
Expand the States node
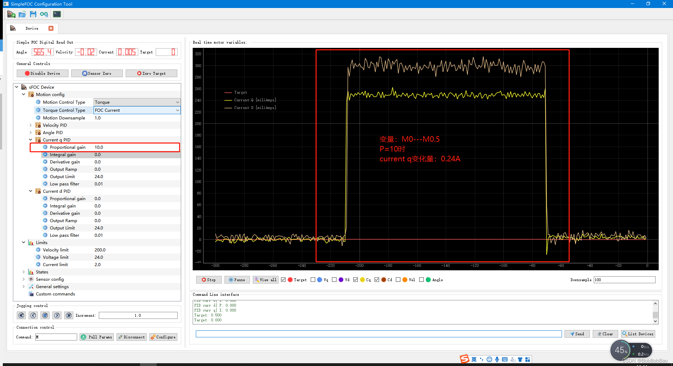pos(24,272)
